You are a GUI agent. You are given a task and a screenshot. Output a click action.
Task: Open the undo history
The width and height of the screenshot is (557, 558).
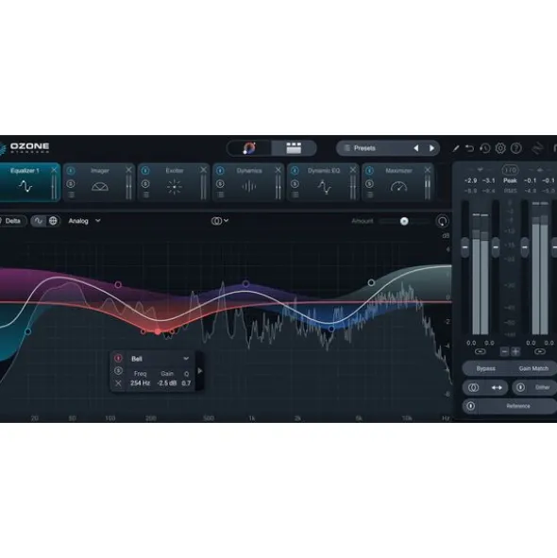[485, 148]
